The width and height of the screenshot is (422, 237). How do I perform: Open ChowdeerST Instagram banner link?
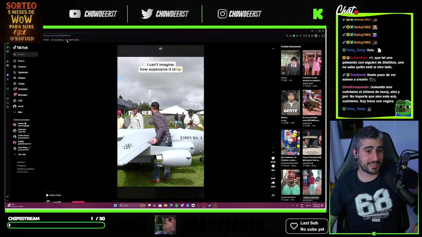240,14
